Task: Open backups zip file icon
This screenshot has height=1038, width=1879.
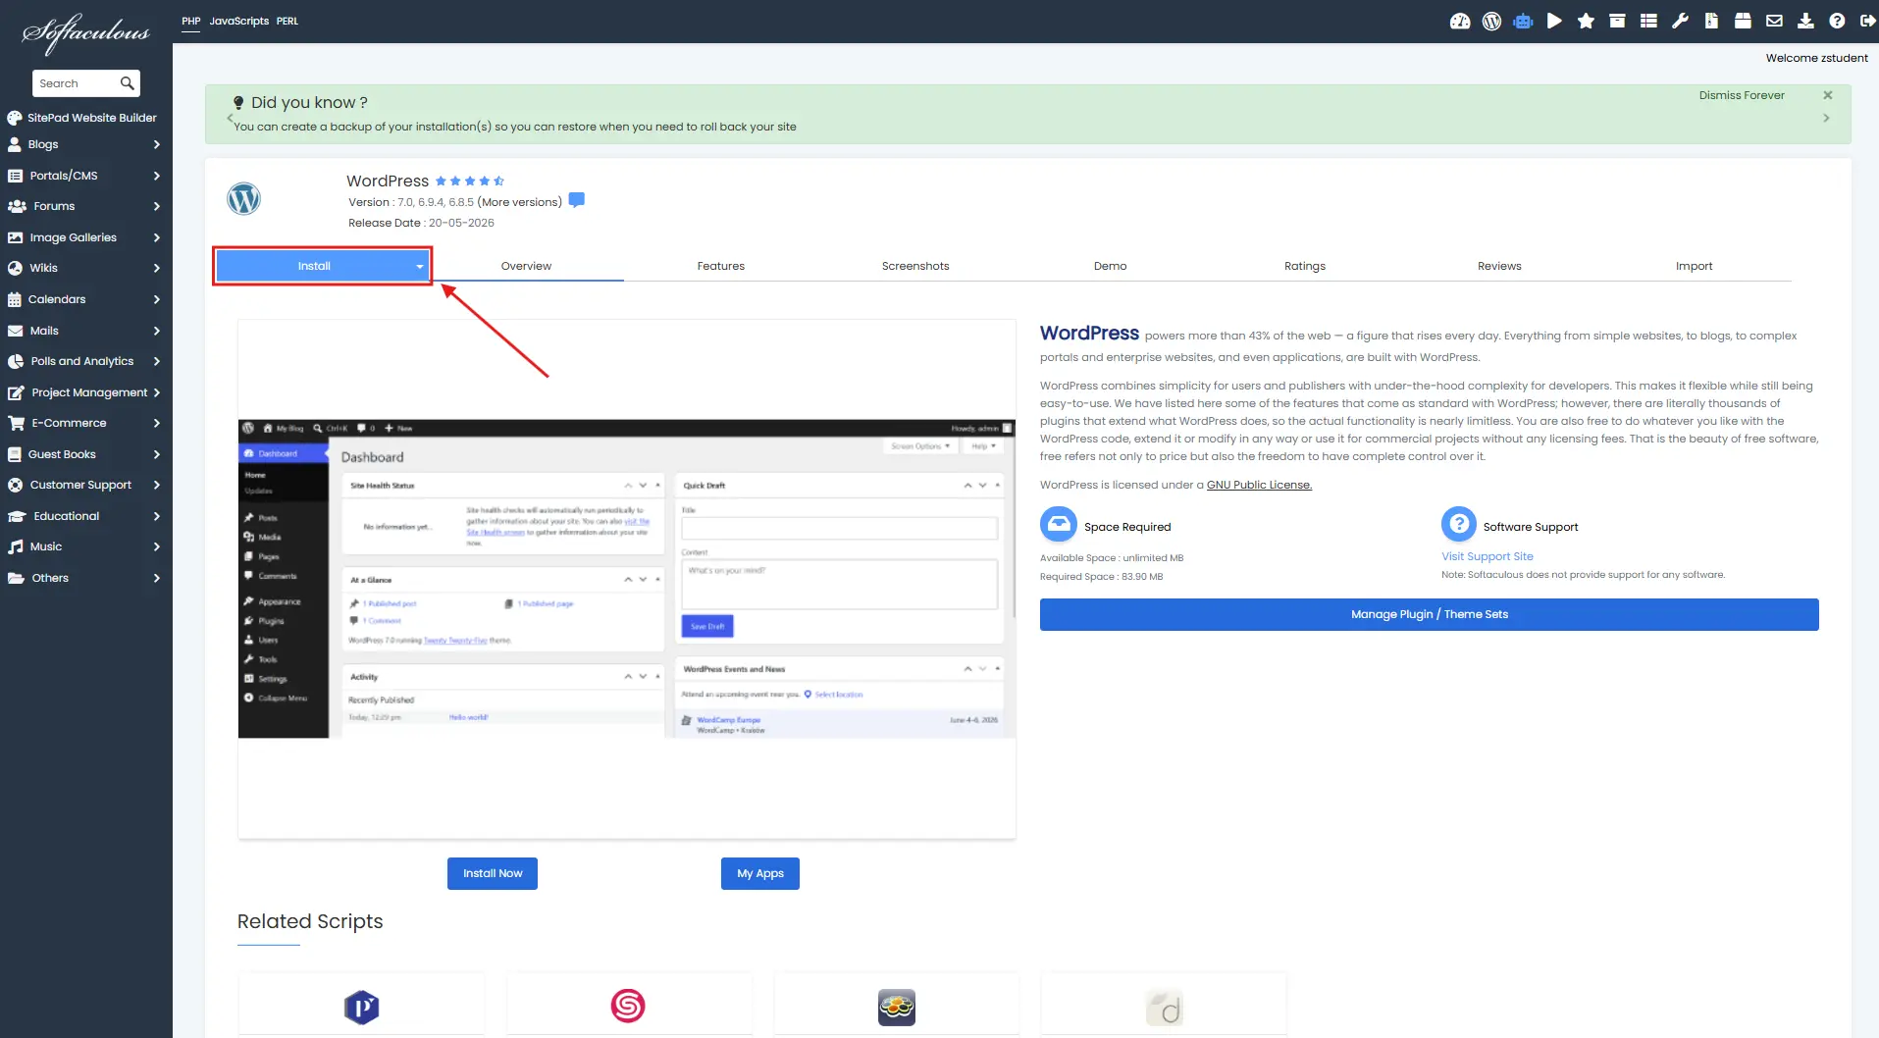Action: 1711,21
